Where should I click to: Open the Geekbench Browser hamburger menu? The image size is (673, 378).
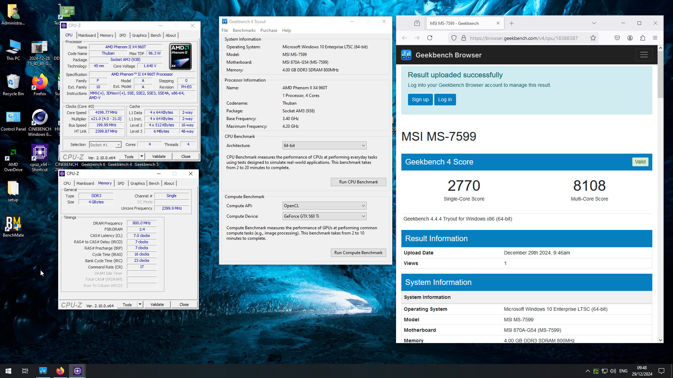point(644,55)
